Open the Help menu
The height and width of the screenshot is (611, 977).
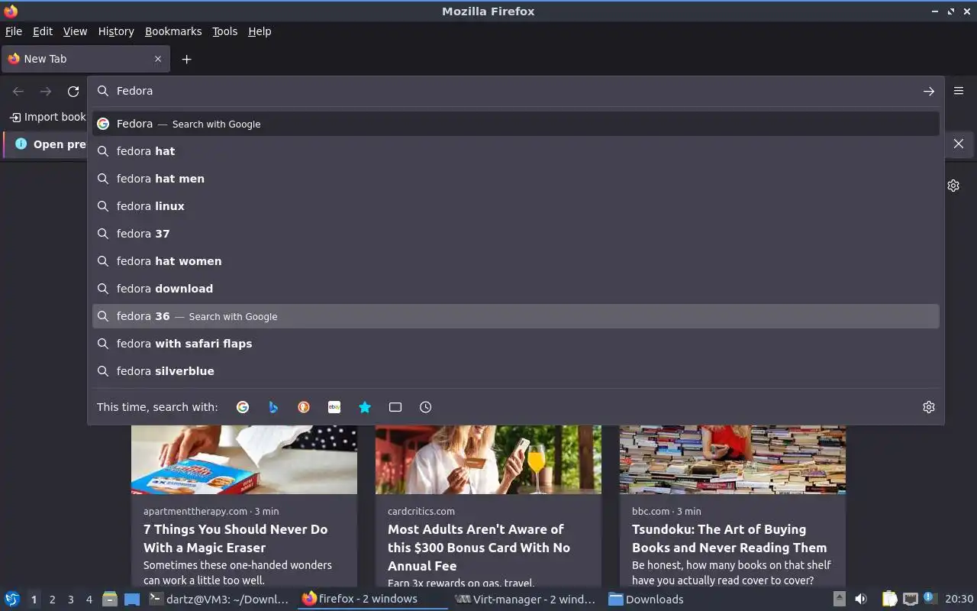click(260, 31)
